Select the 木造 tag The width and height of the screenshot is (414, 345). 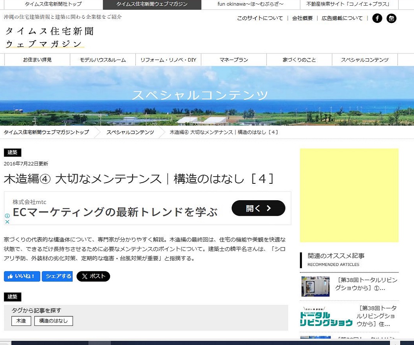tap(21, 321)
